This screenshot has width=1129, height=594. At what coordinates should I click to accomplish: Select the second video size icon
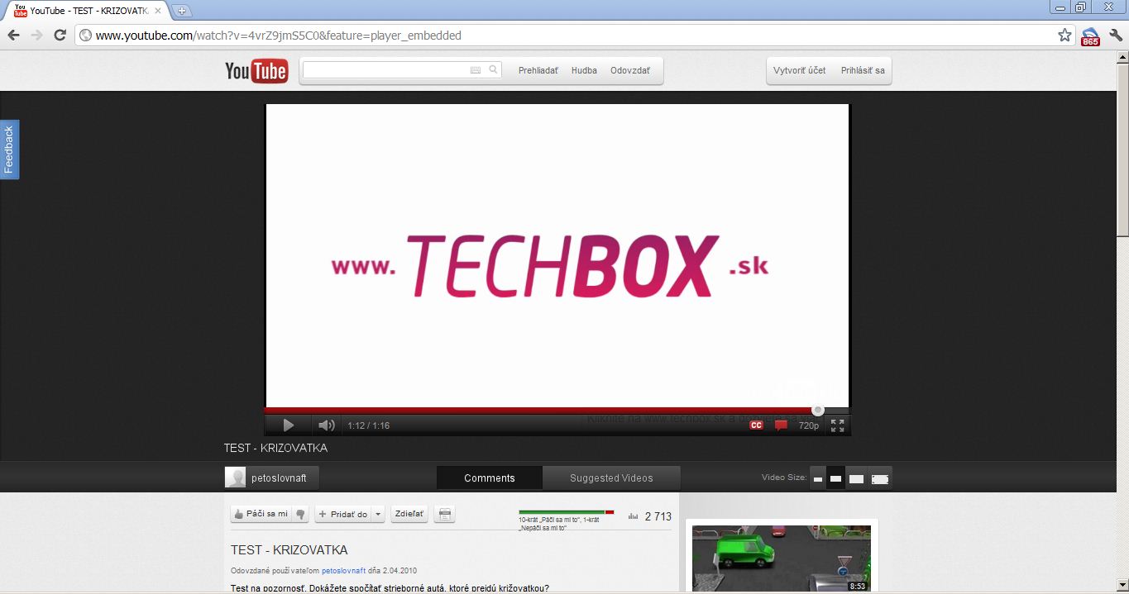pyautogui.click(x=836, y=479)
